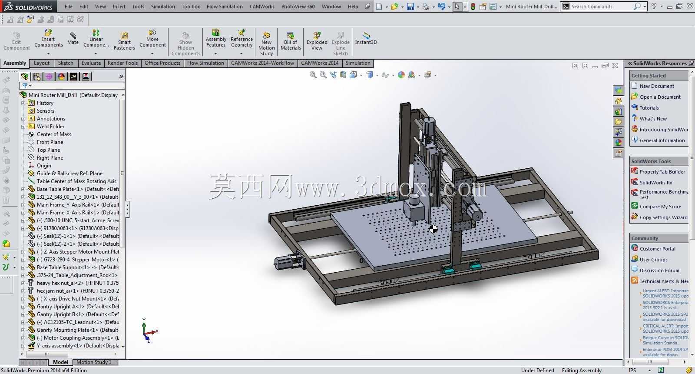The width and height of the screenshot is (695, 374).
Task: Toggle the Instant3D tool
Action: 366,39
